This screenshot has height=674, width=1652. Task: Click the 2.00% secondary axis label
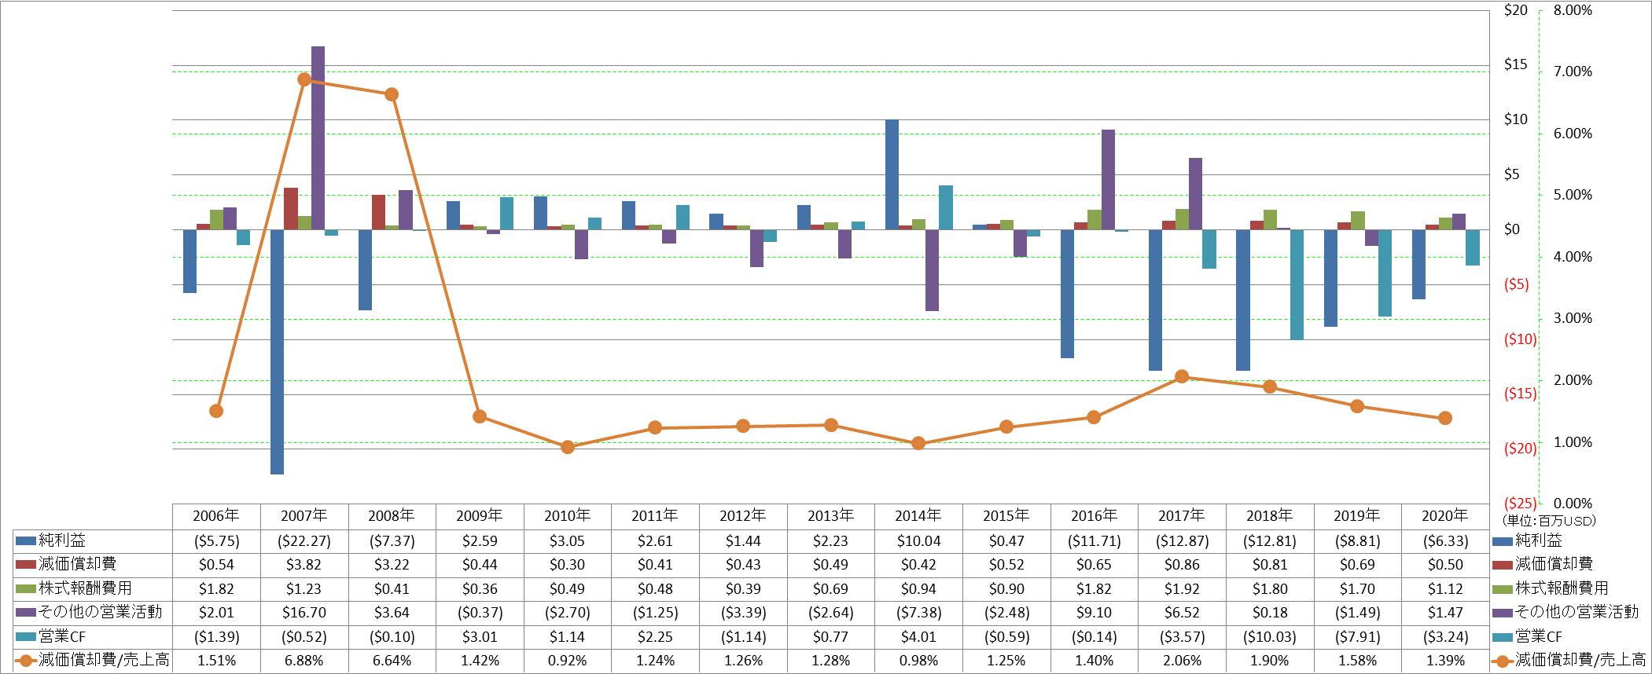(x=1573, y=380)
